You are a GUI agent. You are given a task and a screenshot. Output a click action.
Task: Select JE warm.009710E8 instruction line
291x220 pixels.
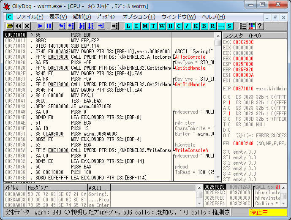109,106
